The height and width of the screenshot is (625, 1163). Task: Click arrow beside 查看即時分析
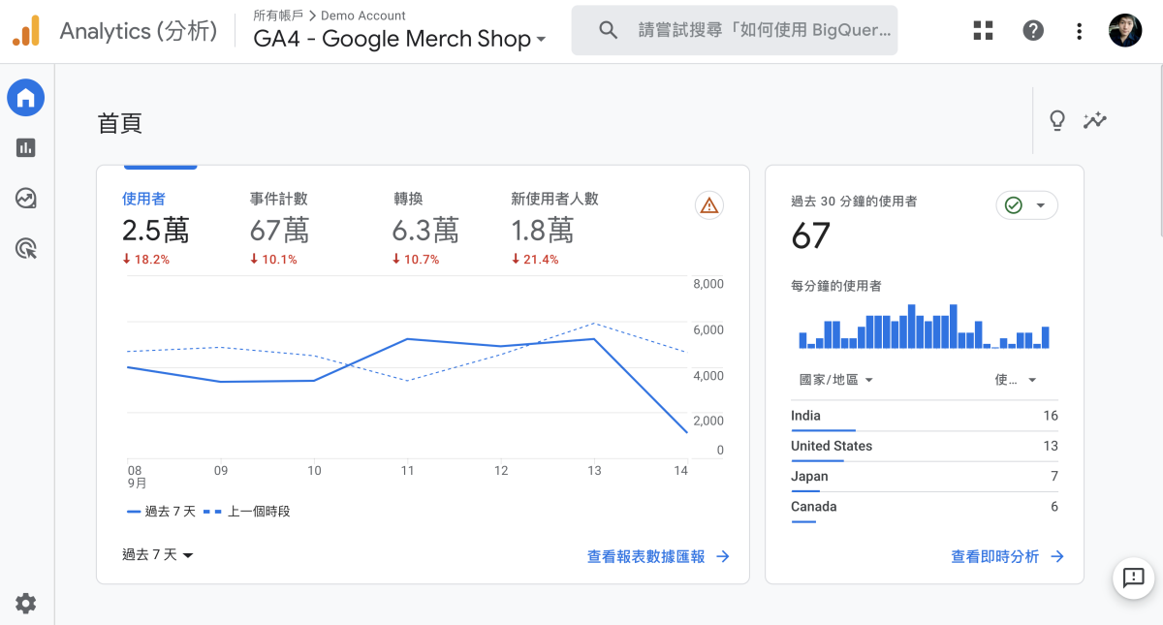pyautogui.click(x=1057, y=556)
